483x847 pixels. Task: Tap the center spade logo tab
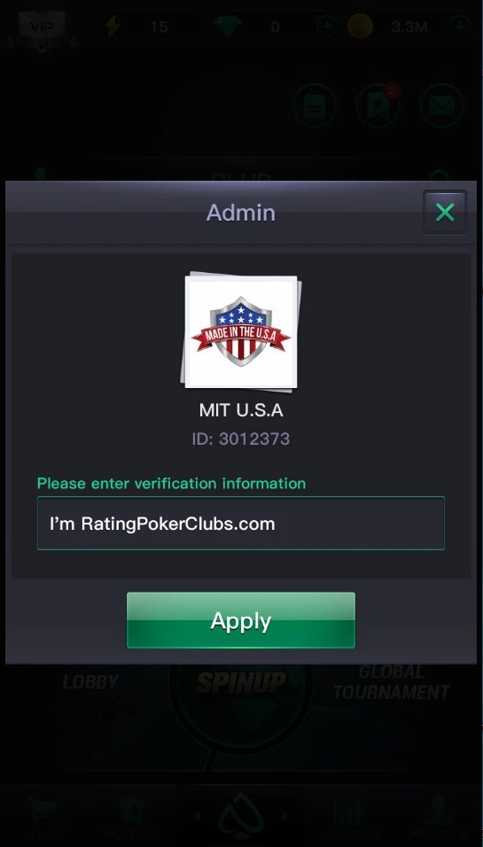[241, 817]
